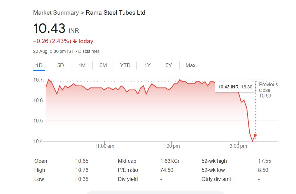Image resolution: width=296 pixels, height=194 pixels.
Task: Click the red down arrow icon
Action: (x=75, y=41)
